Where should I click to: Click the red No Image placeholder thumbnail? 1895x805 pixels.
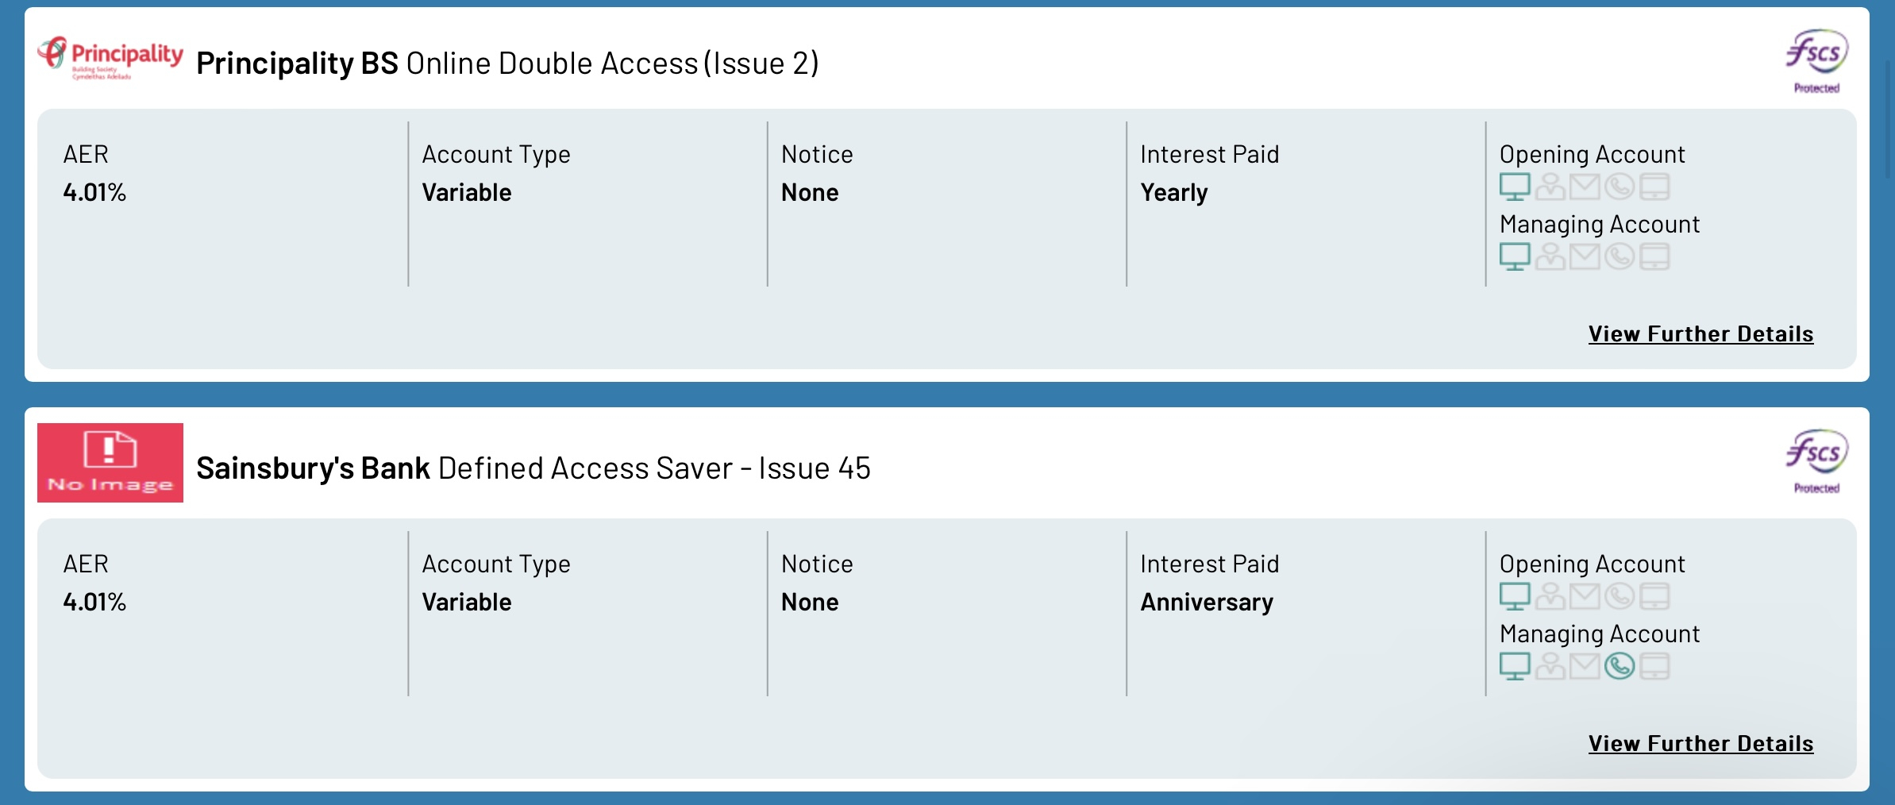pyautogui.click(x=110, y=463)
